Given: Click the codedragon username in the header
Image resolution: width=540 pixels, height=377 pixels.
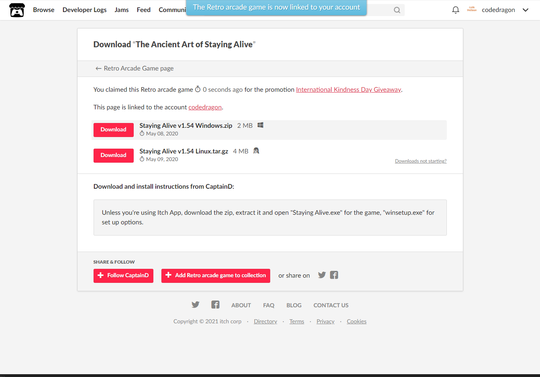Looking at the screenshot, I should pos(498,10).
